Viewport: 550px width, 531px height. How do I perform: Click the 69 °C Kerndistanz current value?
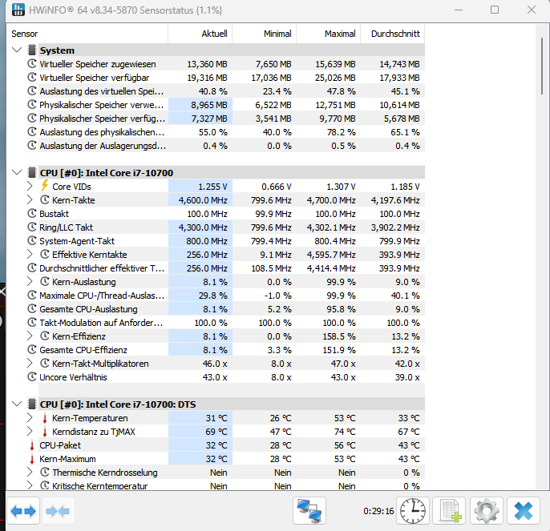click(216, 432)
